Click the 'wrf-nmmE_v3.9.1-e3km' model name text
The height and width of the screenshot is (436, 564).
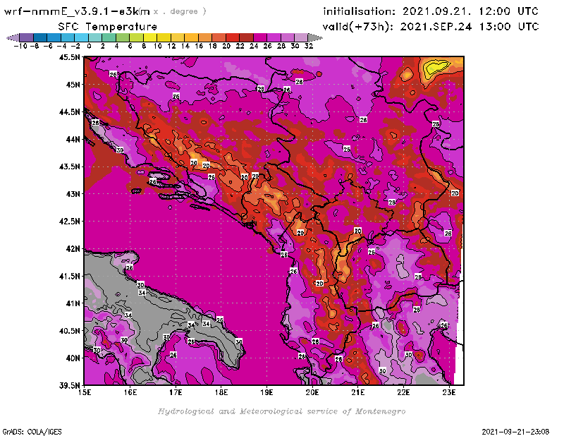coord(77,11)
